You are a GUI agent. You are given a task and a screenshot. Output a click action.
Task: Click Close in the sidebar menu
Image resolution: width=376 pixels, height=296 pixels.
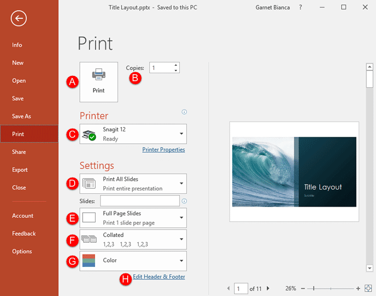19,187
